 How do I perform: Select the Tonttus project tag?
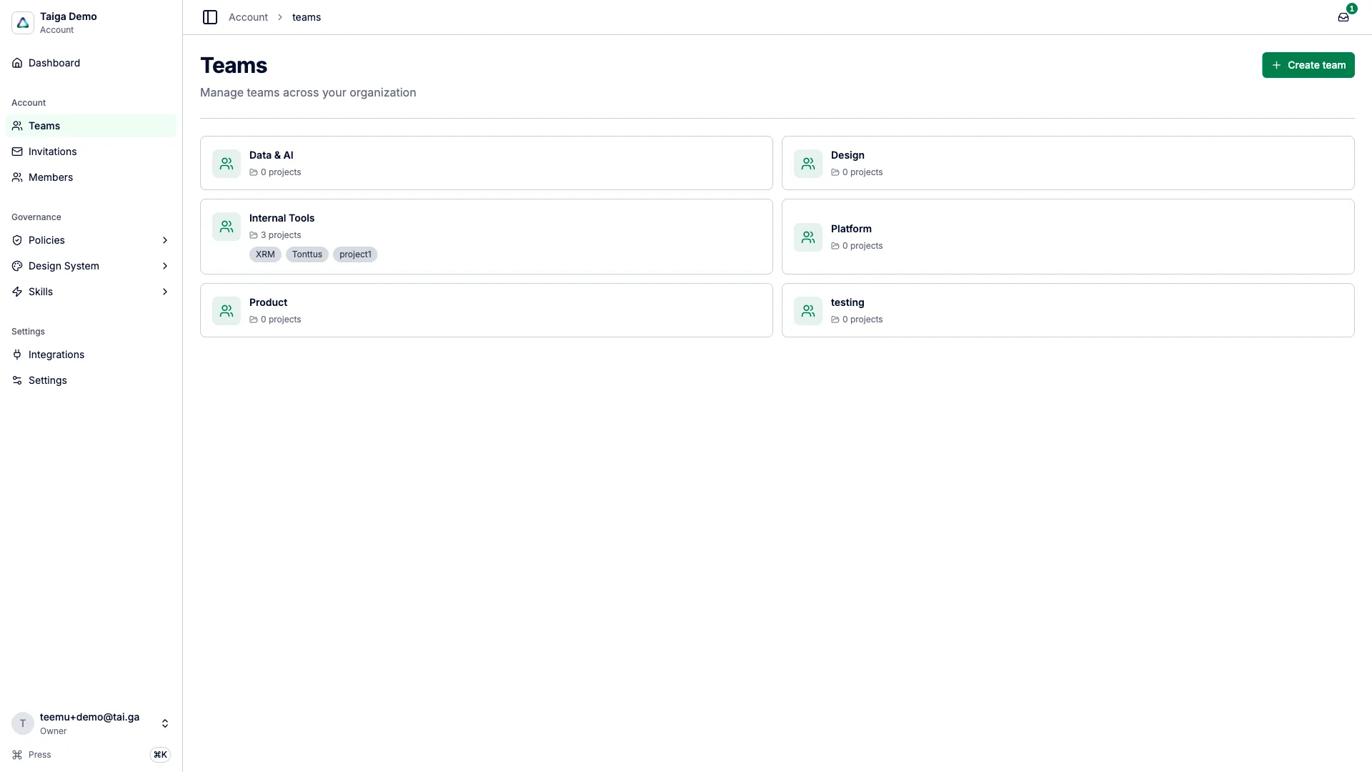(307, 254)
